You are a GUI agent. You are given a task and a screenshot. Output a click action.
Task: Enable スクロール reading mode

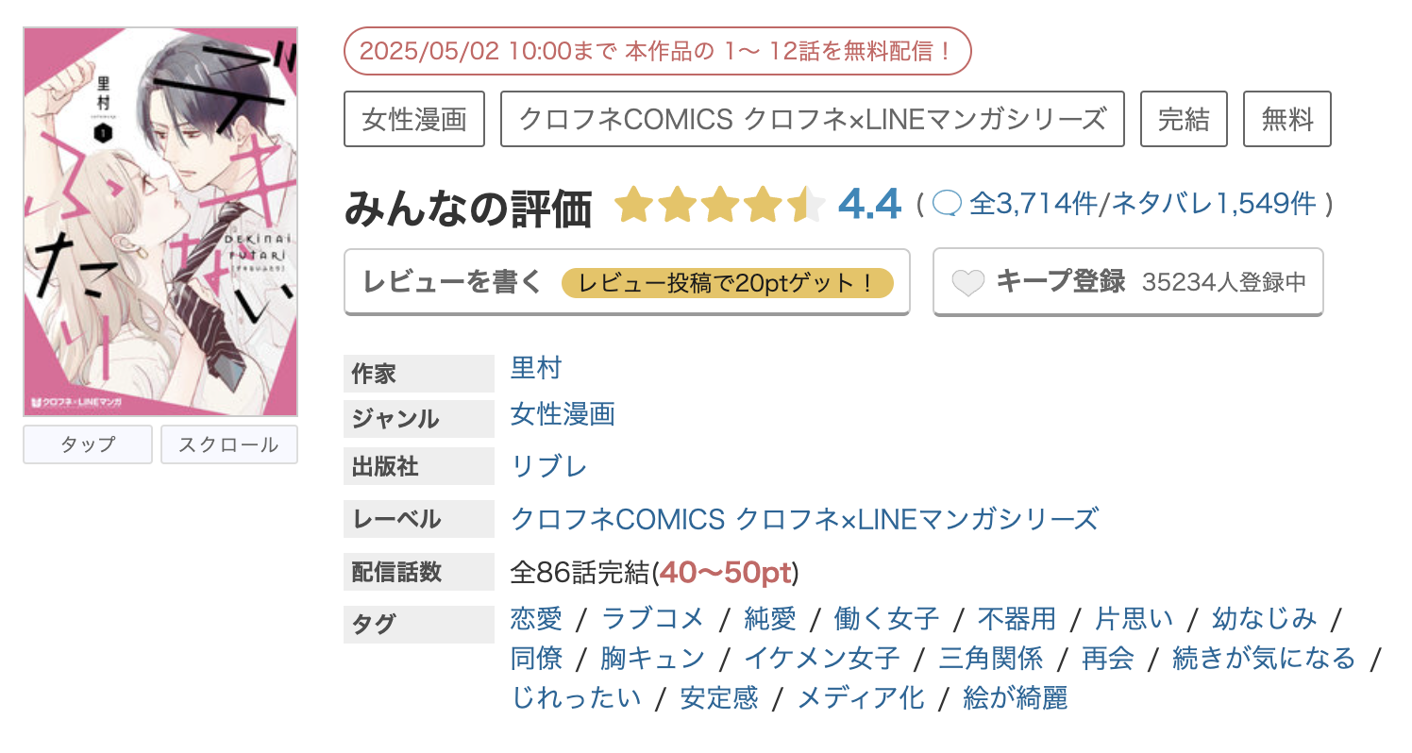(228, 443)
